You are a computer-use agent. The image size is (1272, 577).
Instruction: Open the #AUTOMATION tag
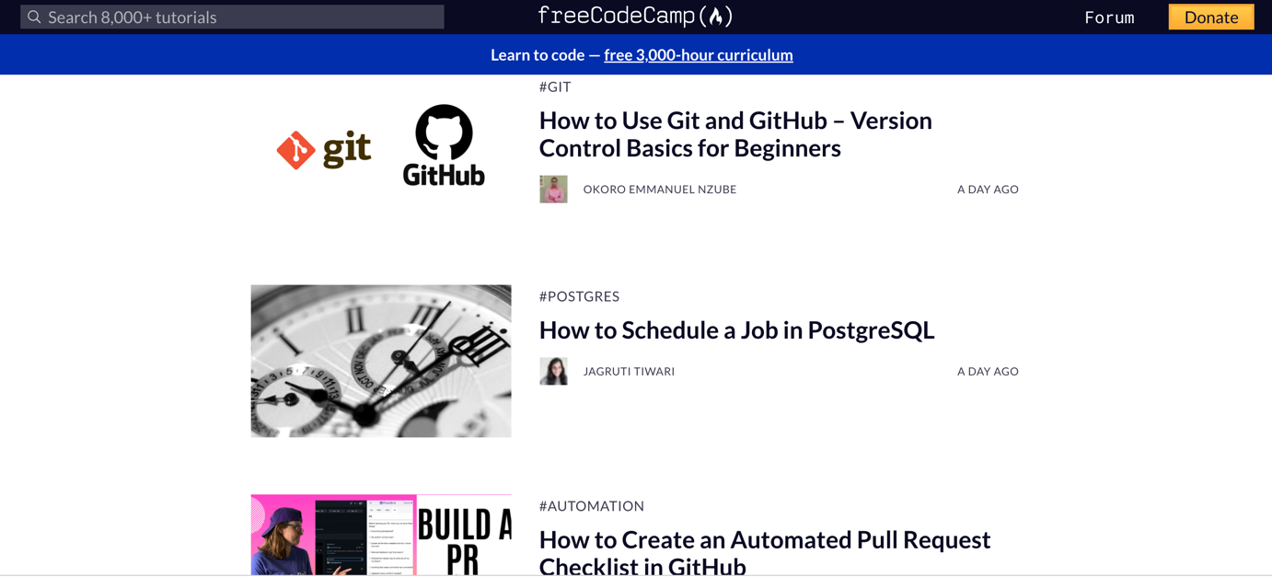pos(591,506)
